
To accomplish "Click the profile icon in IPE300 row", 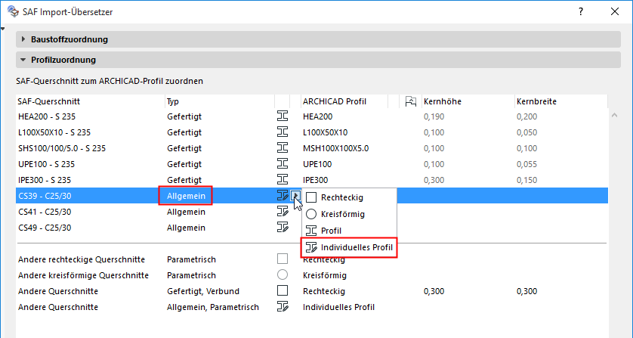I will coord(283,179).
